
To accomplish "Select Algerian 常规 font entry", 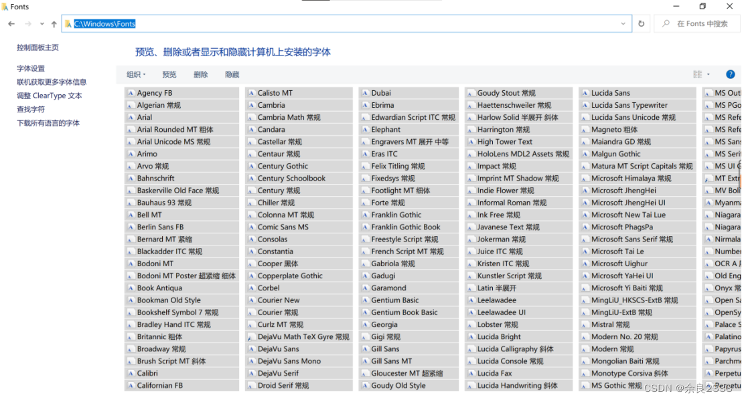I will click(x=181, y=105).
